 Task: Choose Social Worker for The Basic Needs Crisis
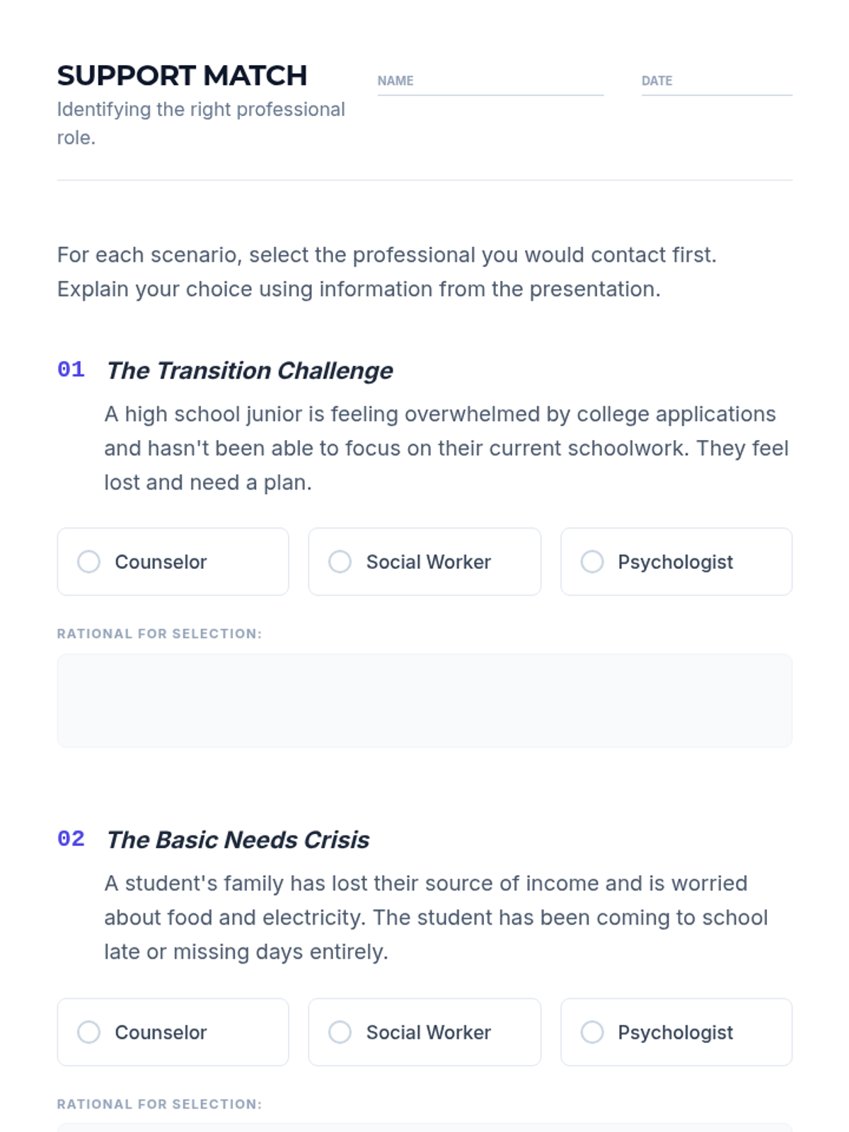pos(340,1032)
